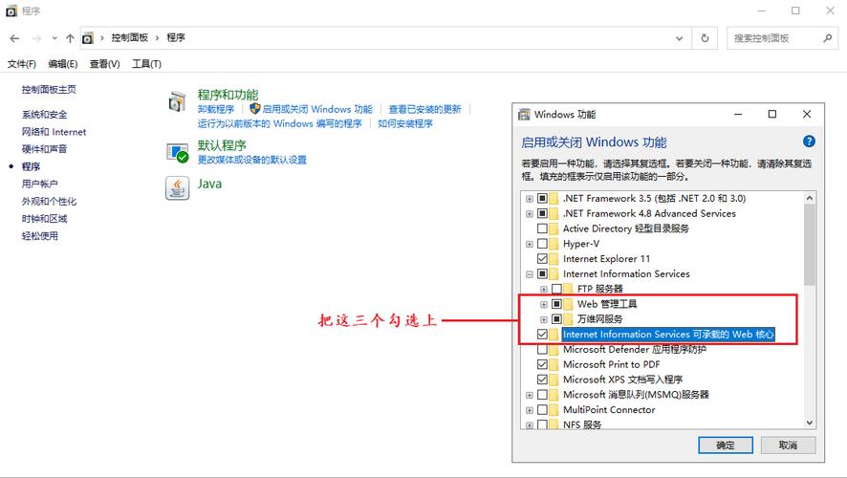Image resolution: width=847 pixels, height=478 pixels.
Task: Uncheck IIS 可承载的 Web 核心 checkbox
Action: point(542,335)
